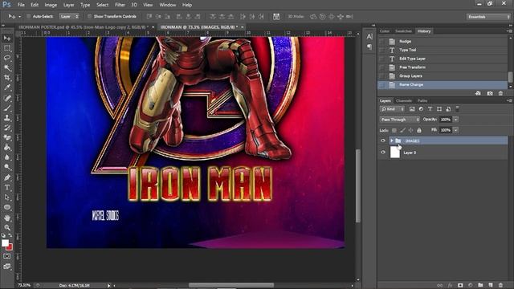Toggle Quick Mask mode icon
Viewport: 514px width, 289px height.
pos(7,256)
